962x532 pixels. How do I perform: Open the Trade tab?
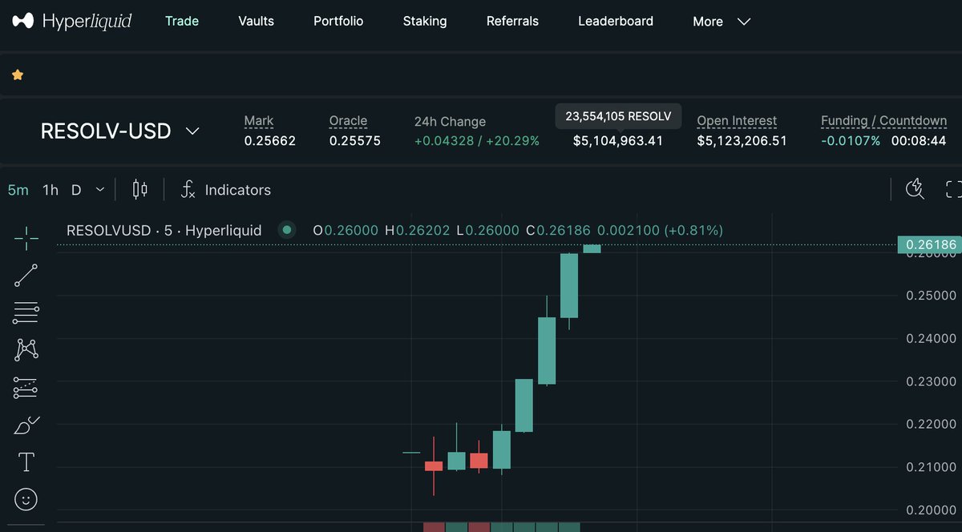tap(182, 21)
